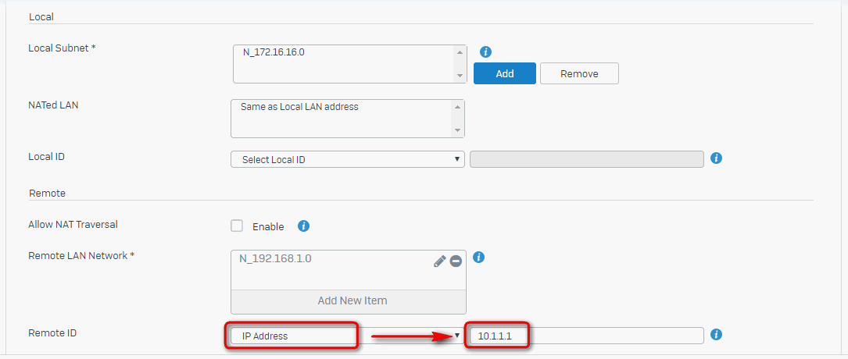Open the Remote ID IP Address dropdown
The height and width of the screenshot is (359, 848).
348,336
